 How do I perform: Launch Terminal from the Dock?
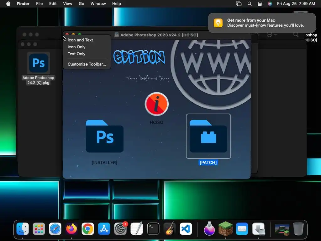153,229
